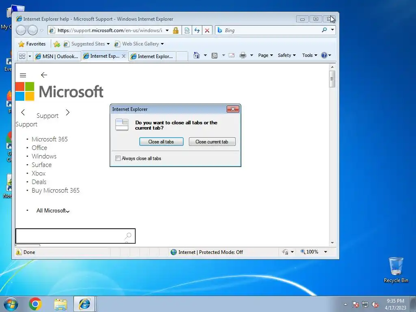Image resolution: width=416 pixels, height=312 pixels.
Task: Open the Xbox link
Action: 39,173
